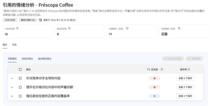Screen dimensions: 210x106
Task: Click the 中 priority badge for 强化高信任度的正面内容覆盖率
Action: [x=154, y=96]
